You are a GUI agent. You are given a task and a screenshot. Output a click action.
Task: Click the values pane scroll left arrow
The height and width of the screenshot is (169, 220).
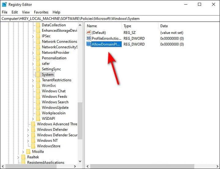(x=88, y=166)
